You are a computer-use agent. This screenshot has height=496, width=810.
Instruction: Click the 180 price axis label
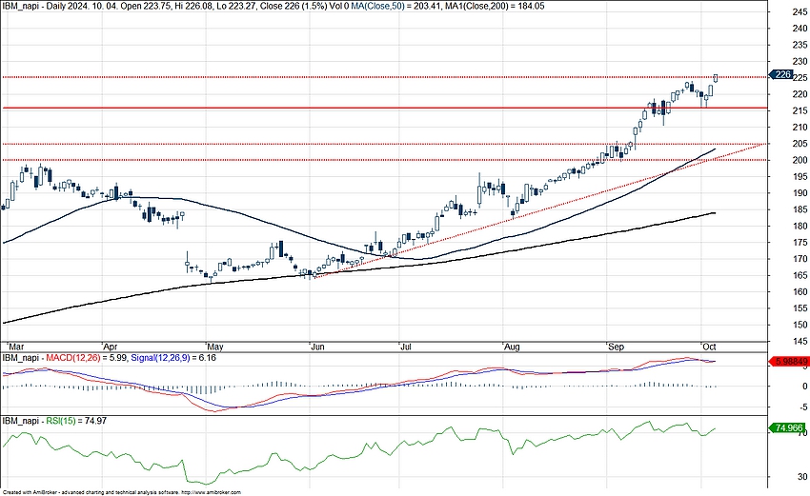pyautogui.click(x=800, y=226)
